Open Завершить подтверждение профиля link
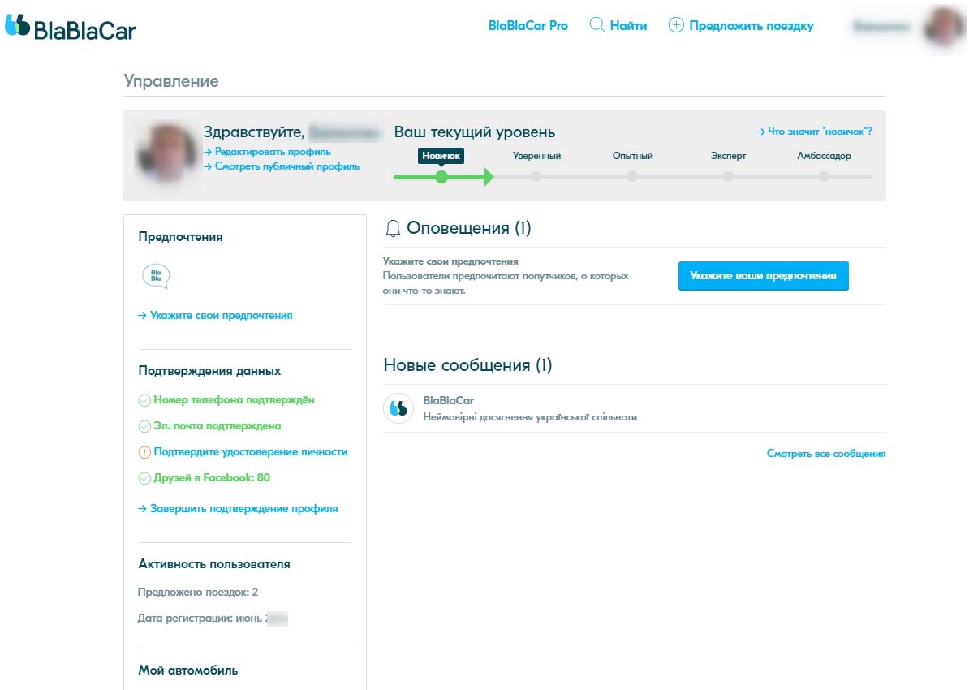This screenshot has width=969, height=690. click(243, 509)
